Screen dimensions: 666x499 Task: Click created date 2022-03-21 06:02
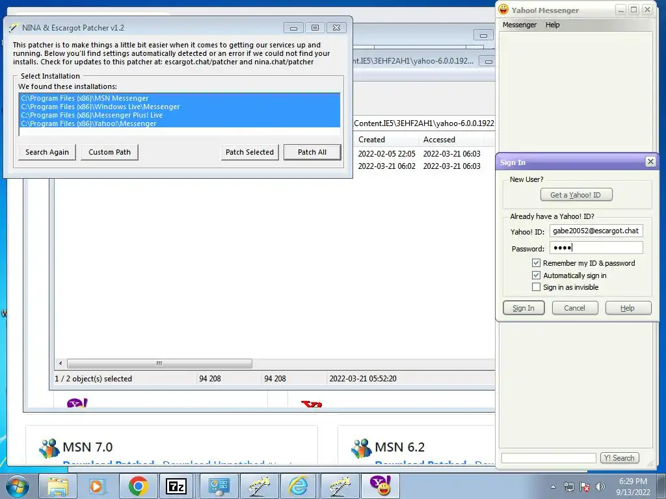[386, 166]
